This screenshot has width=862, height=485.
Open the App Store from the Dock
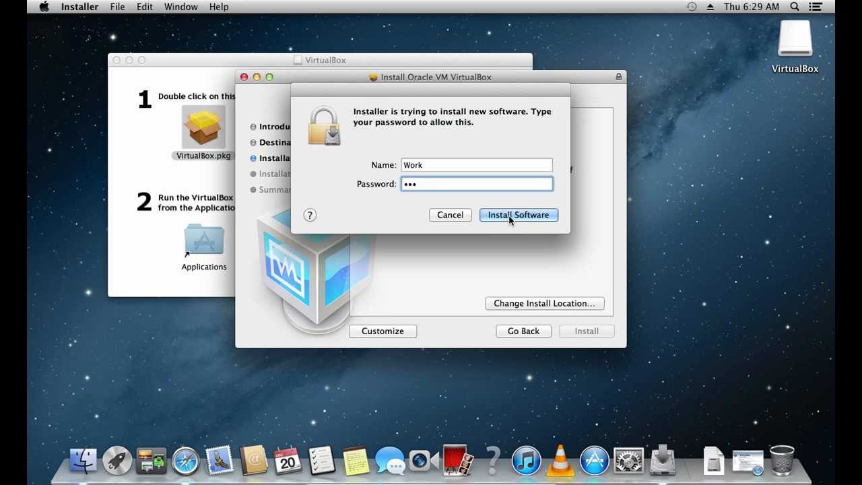(595, 461)
